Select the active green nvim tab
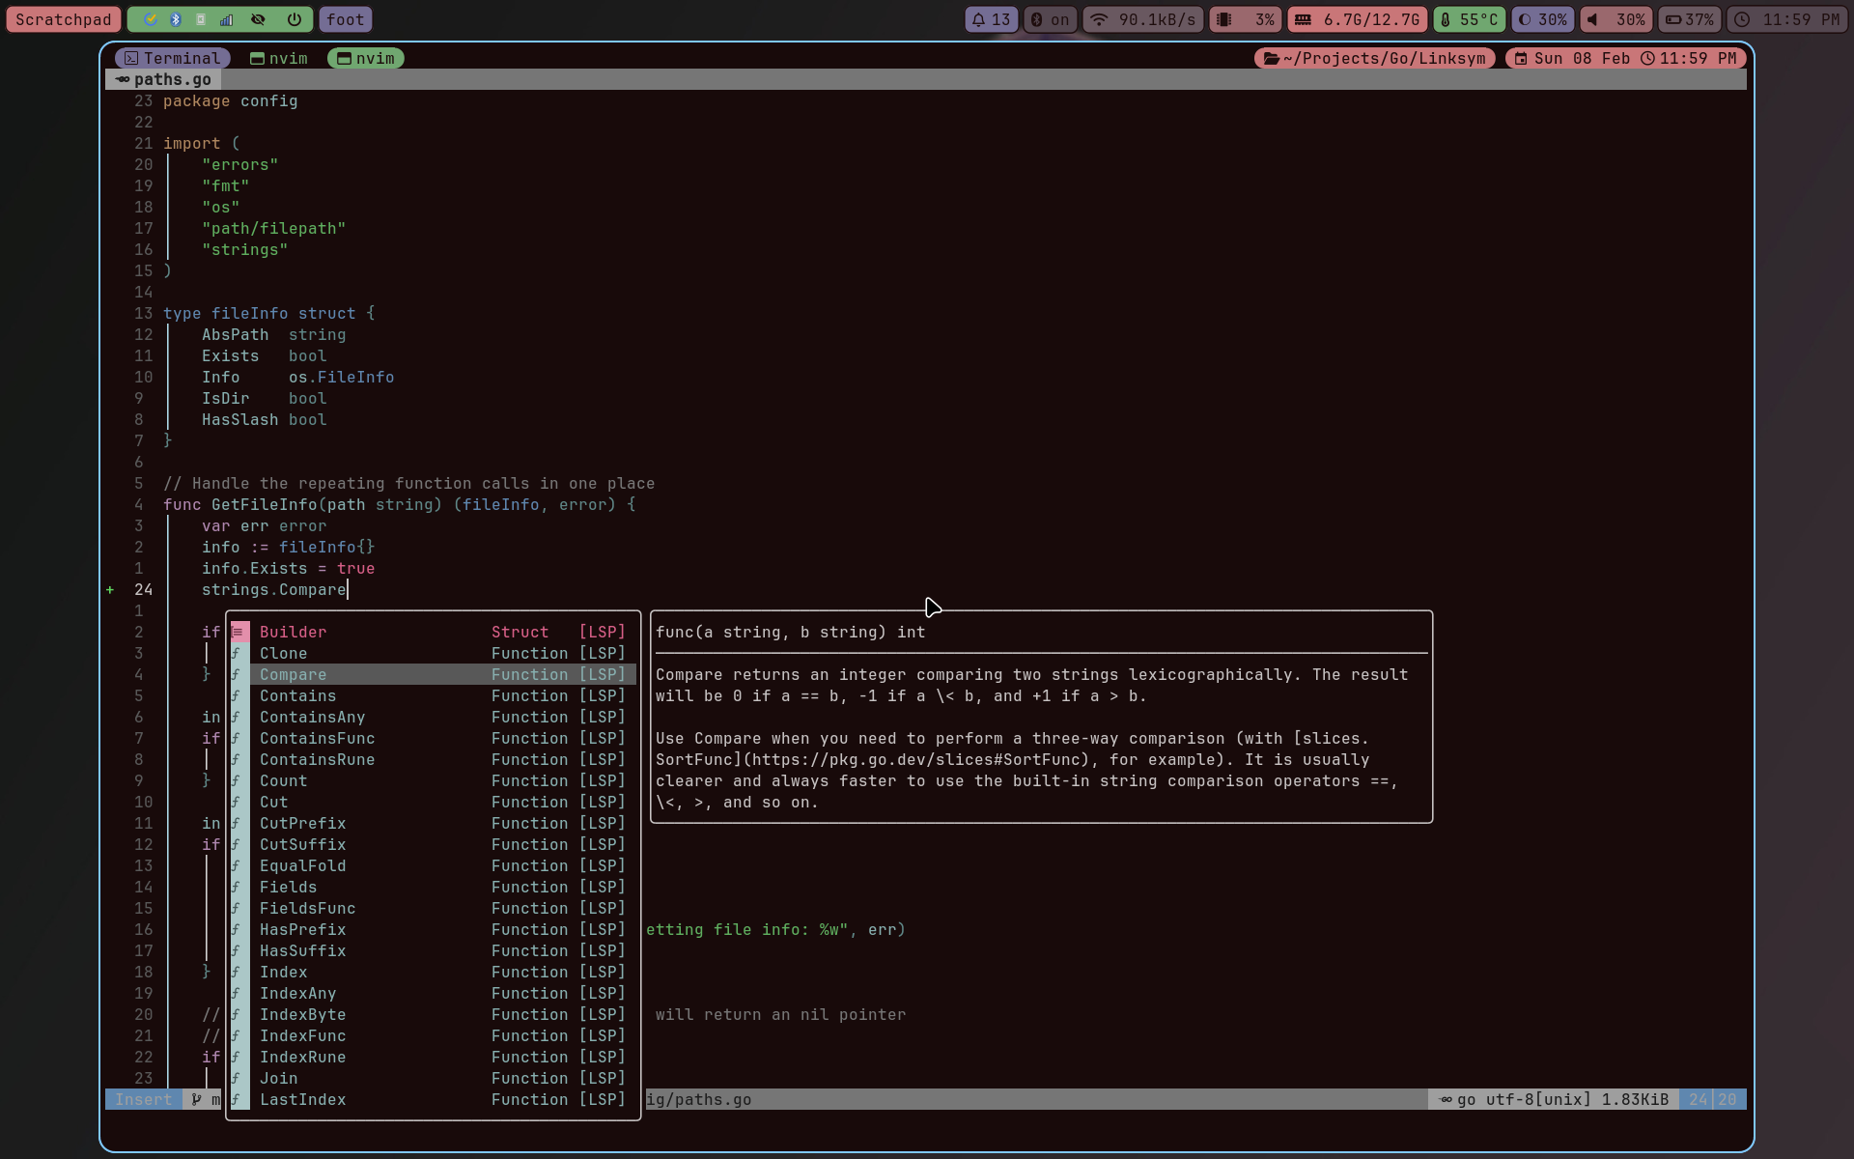Image resolution: width=1854 pixels, height=1159 pixels. [x=365, y=58]
